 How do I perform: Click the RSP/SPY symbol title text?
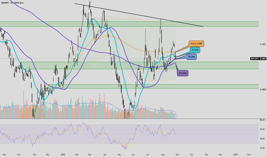(12, 3)
